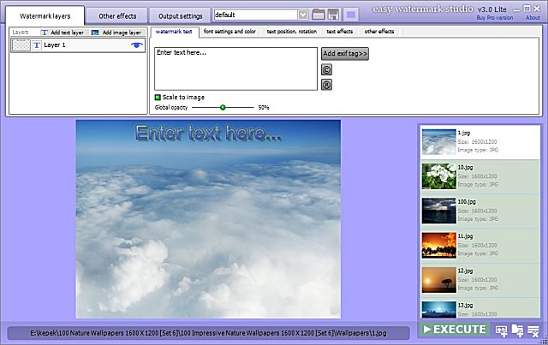The height and width of the screenshot is (345, 548).
Task: Click the EXECUTE button
Action: [455, 330]
